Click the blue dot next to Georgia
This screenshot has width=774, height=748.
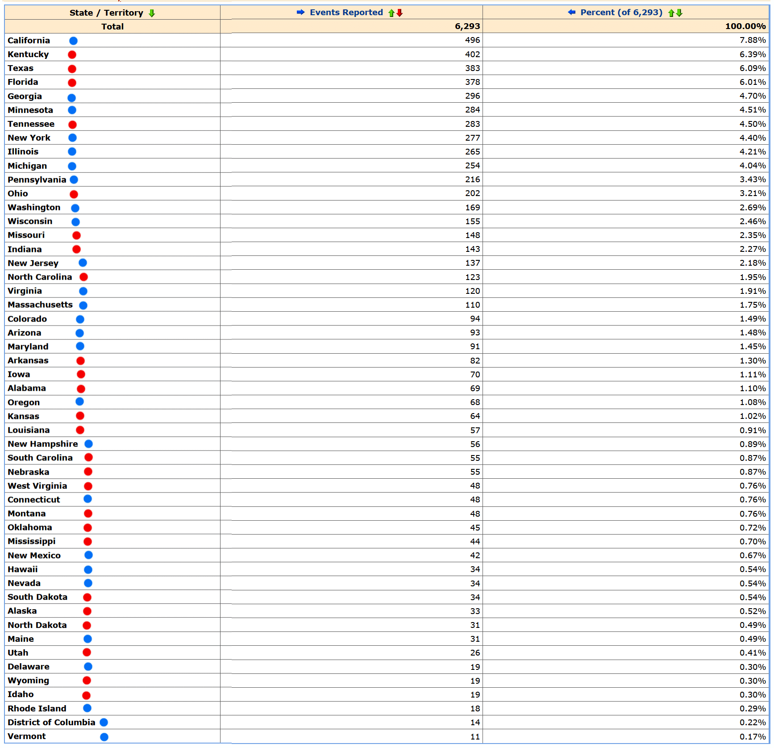pos(72,98)
